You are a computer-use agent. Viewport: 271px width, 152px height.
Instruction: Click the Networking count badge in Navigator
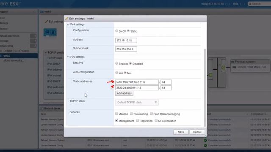[x=33, y=46]
